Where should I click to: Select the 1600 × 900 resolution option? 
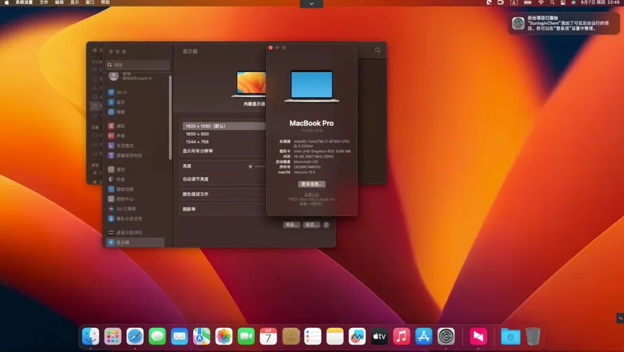click(x=197, y=134)
